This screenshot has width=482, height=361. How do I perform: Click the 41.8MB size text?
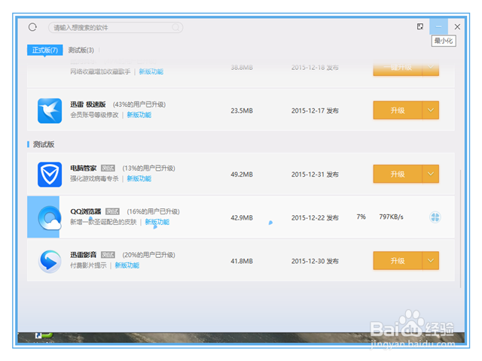pos(242,261)
